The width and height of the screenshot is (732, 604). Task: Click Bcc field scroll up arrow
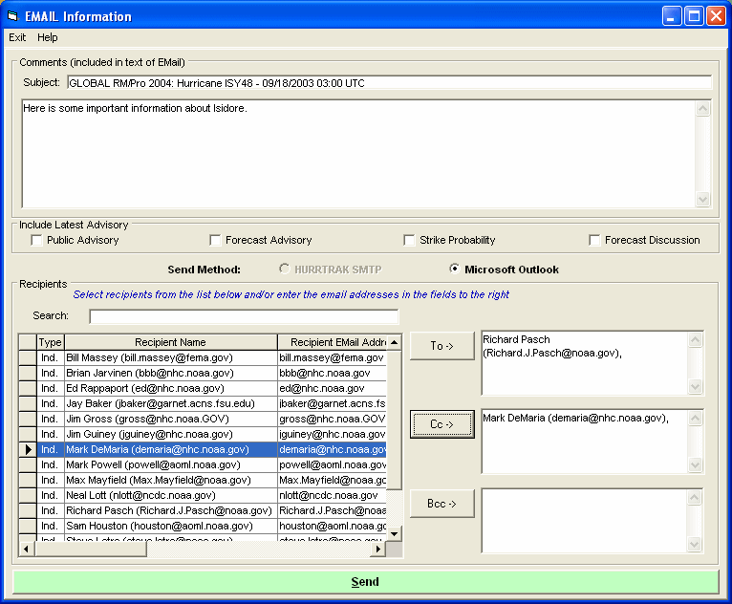[x=695, y=498]
